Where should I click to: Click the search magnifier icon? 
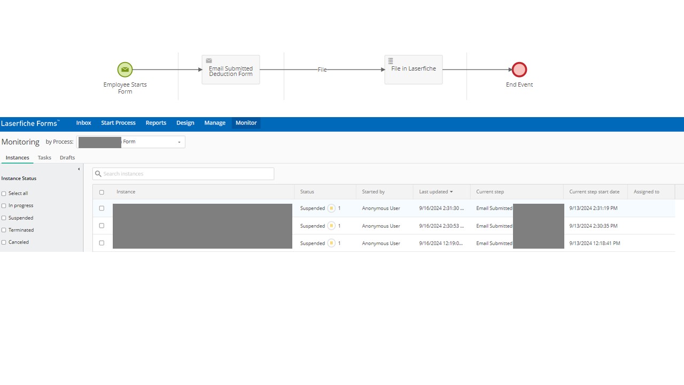point(98,174)
